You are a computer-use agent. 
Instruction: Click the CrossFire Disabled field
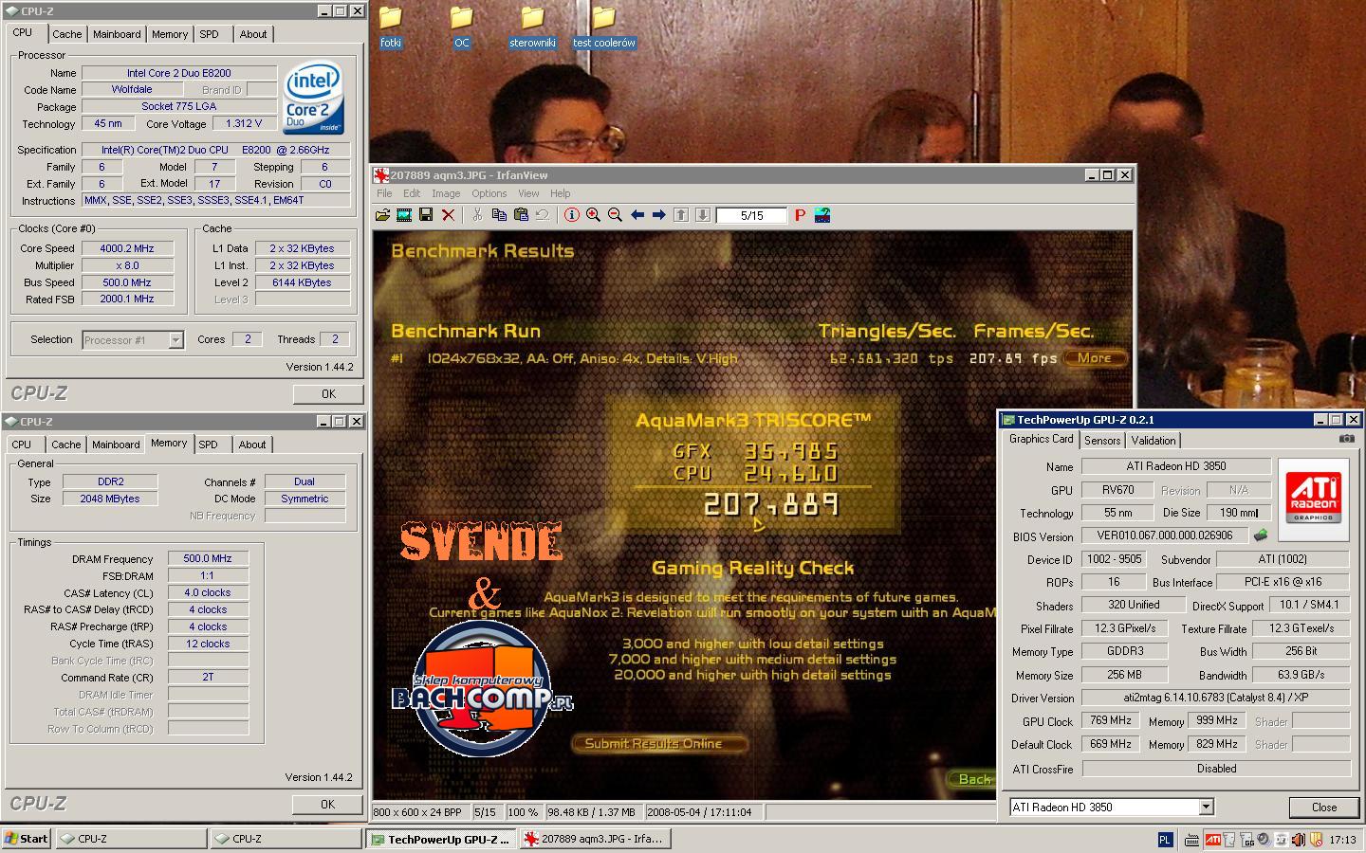pos(1215,769)
